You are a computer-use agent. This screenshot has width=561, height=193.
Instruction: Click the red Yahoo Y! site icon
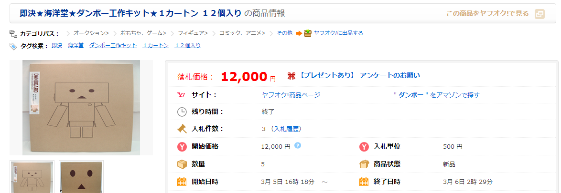pyautogui.click(x=182, y=95)
